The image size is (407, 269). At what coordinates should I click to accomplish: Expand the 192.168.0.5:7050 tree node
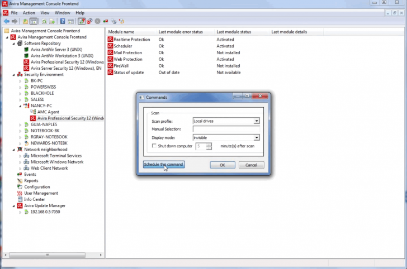(x=20, y=212)
